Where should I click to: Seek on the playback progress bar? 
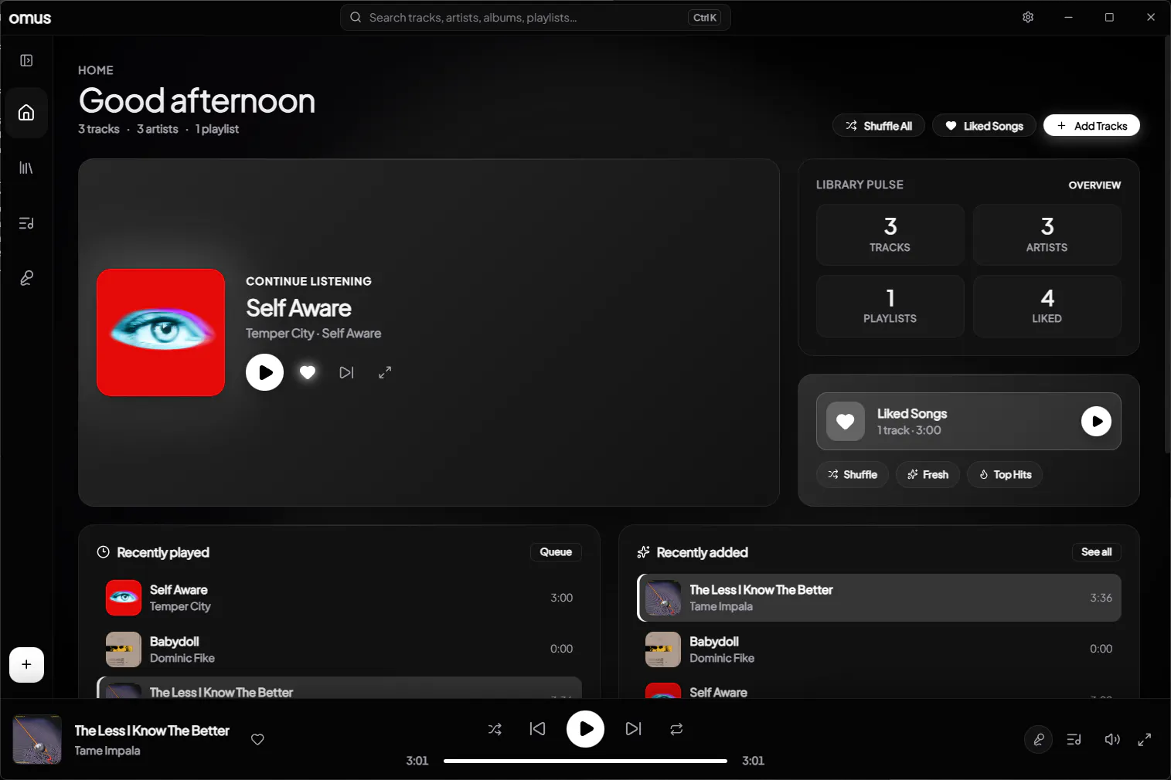tap(585, 761)
